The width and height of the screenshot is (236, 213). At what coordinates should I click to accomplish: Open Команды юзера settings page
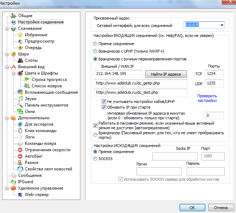coord(41,143)
